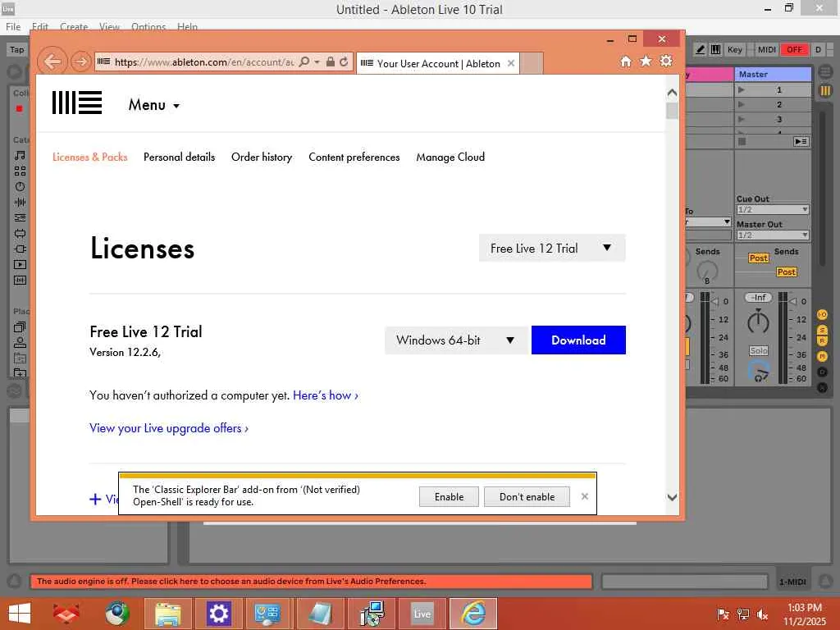Select Samples category in Live browser
840x630 pixels.
point(20,280)
